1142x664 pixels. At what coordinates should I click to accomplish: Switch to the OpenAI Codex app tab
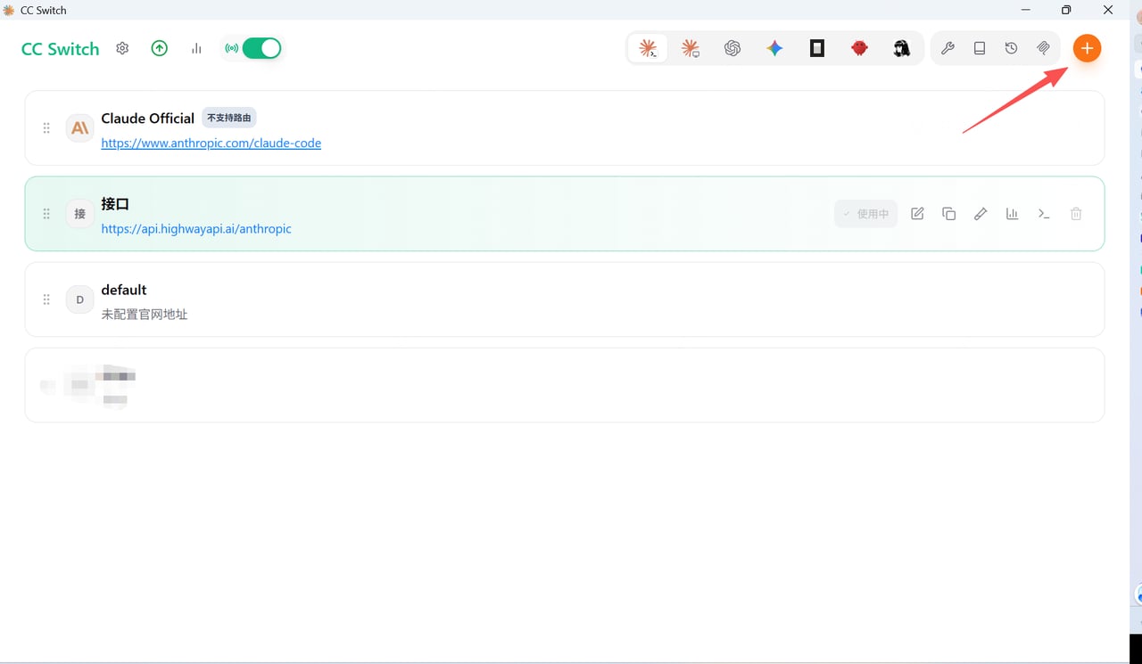click(x=732, y=49)
